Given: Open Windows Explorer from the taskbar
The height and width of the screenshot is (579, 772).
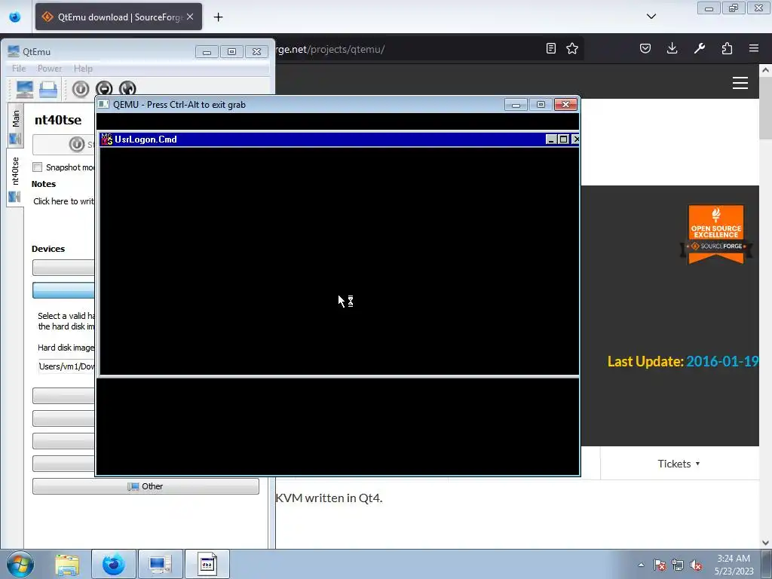Looking at the screenshot, I should point(67,564).
